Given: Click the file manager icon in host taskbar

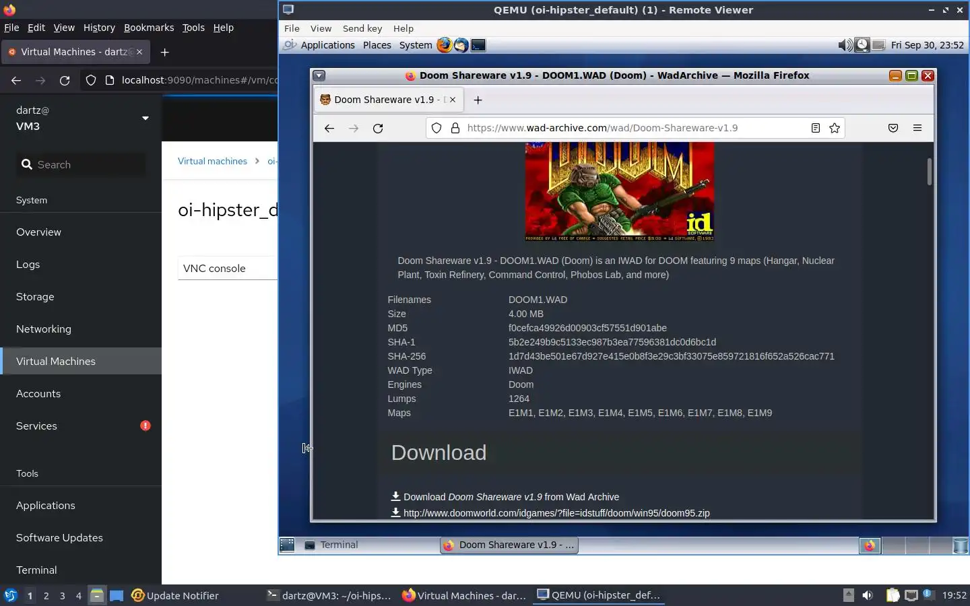Looking at the screenshot, I should coord(97,595).
